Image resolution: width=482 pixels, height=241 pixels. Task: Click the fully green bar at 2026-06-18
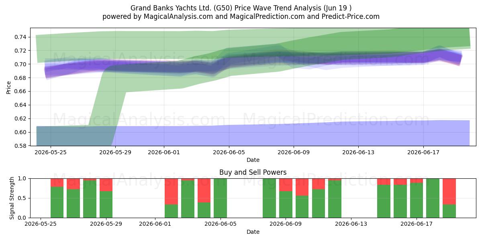click(x=433, y=198)
